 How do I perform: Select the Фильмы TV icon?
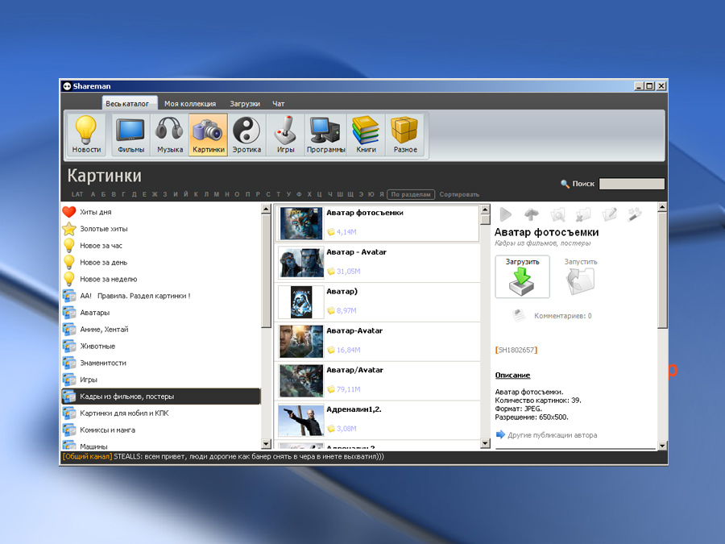click(x=130, y=135)
